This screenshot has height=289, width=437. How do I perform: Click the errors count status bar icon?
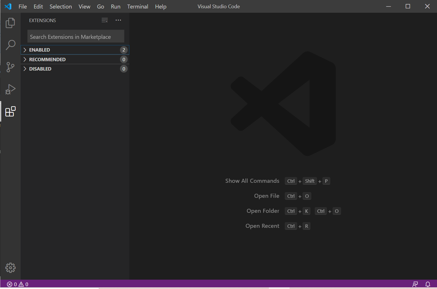click(x=12, y=284)
